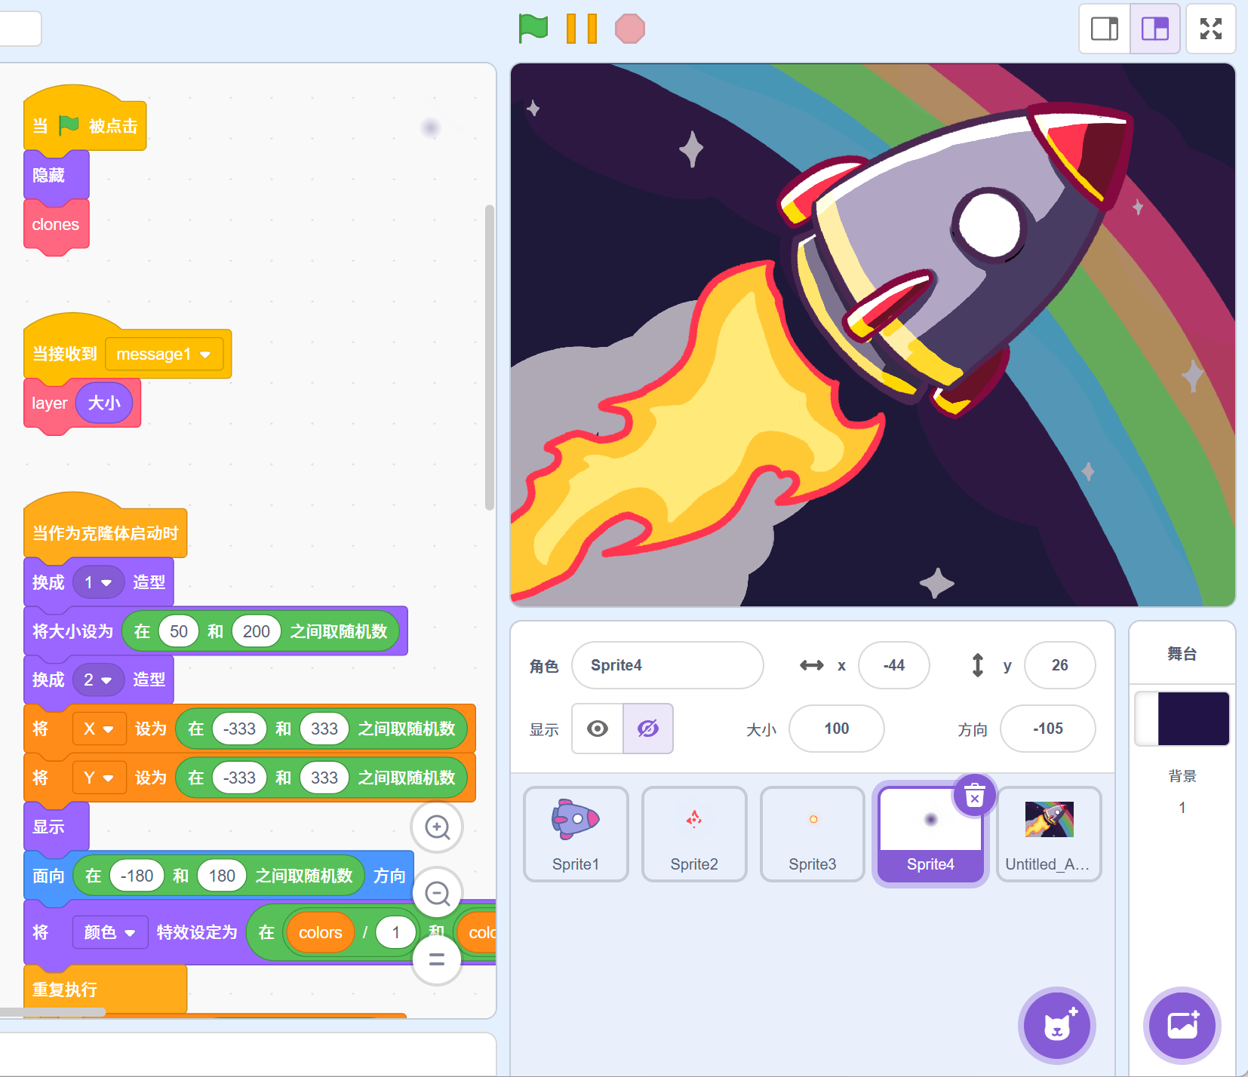Open the 颜色 effect dropdown
This screenshot has width=1248, height=1077.
(x=130, y=933)
